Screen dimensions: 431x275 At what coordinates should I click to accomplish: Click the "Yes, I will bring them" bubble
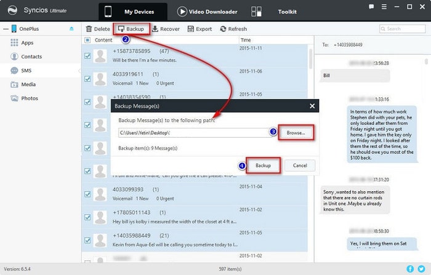click(x=382, y=244)
